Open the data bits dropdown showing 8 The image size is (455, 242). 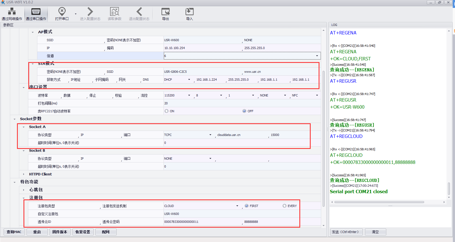click(x=221, y=95)
